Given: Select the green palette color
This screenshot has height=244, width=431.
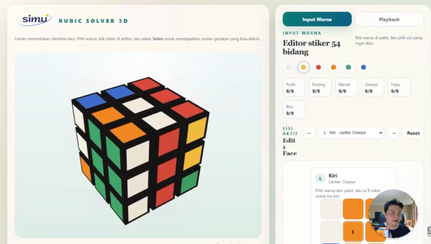Looking at the screenshot, I should pyautogui.click(x=349, y=67).
